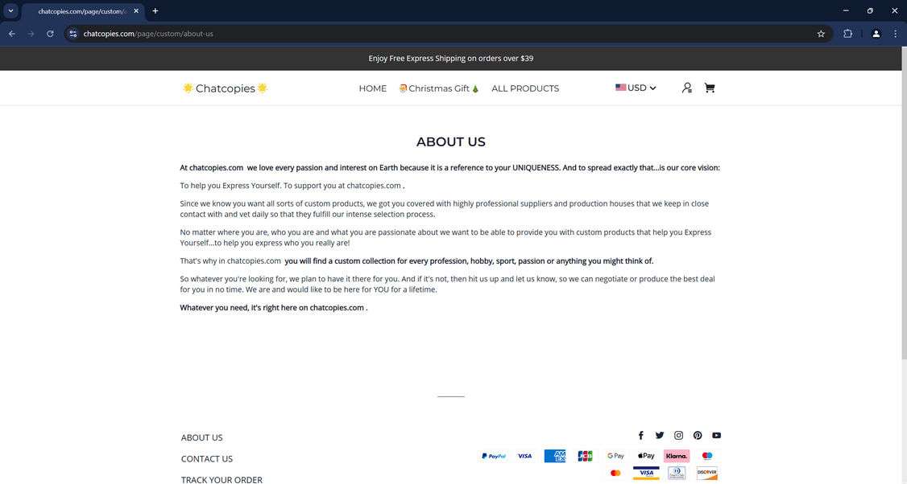Open the shopping cart

[710, 88]
